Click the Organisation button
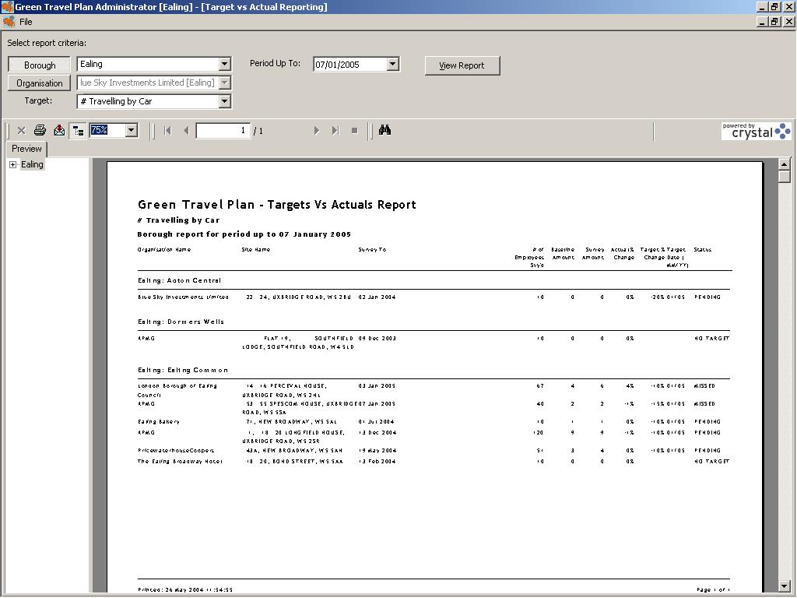Screen dimensions: 797x598 tap(39, 83)
